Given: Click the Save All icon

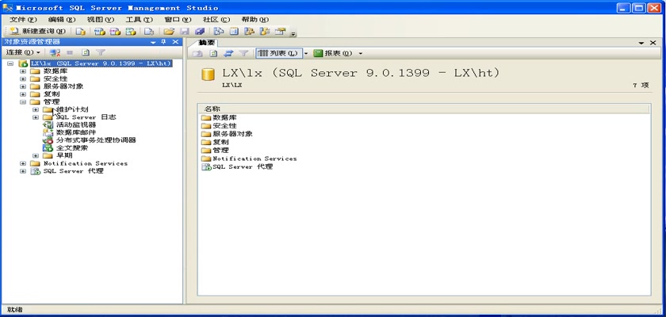Looking at the screenshot, I should click(x=200, y=32).
